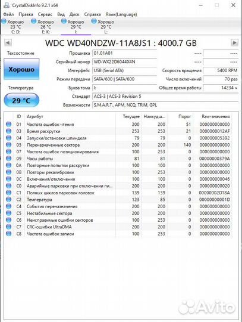Click status icon for attribute 0C
242x322 pixels.
click(x=8, y=179)
